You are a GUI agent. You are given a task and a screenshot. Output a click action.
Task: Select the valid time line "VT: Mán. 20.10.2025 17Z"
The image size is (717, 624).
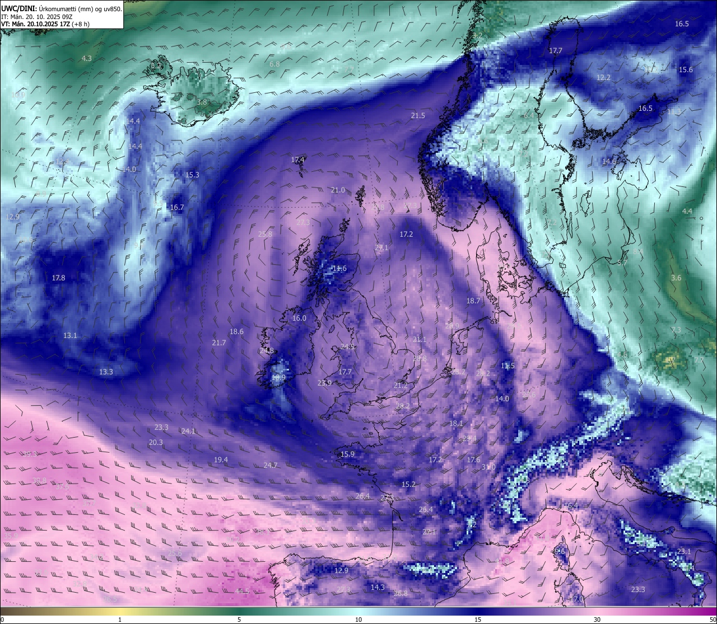coord(36,24)
